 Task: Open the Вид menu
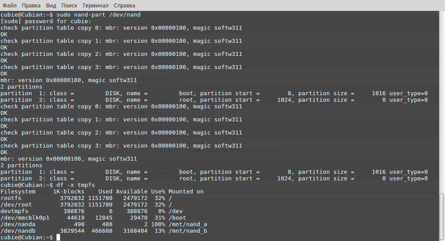click(x=51, y=5)
